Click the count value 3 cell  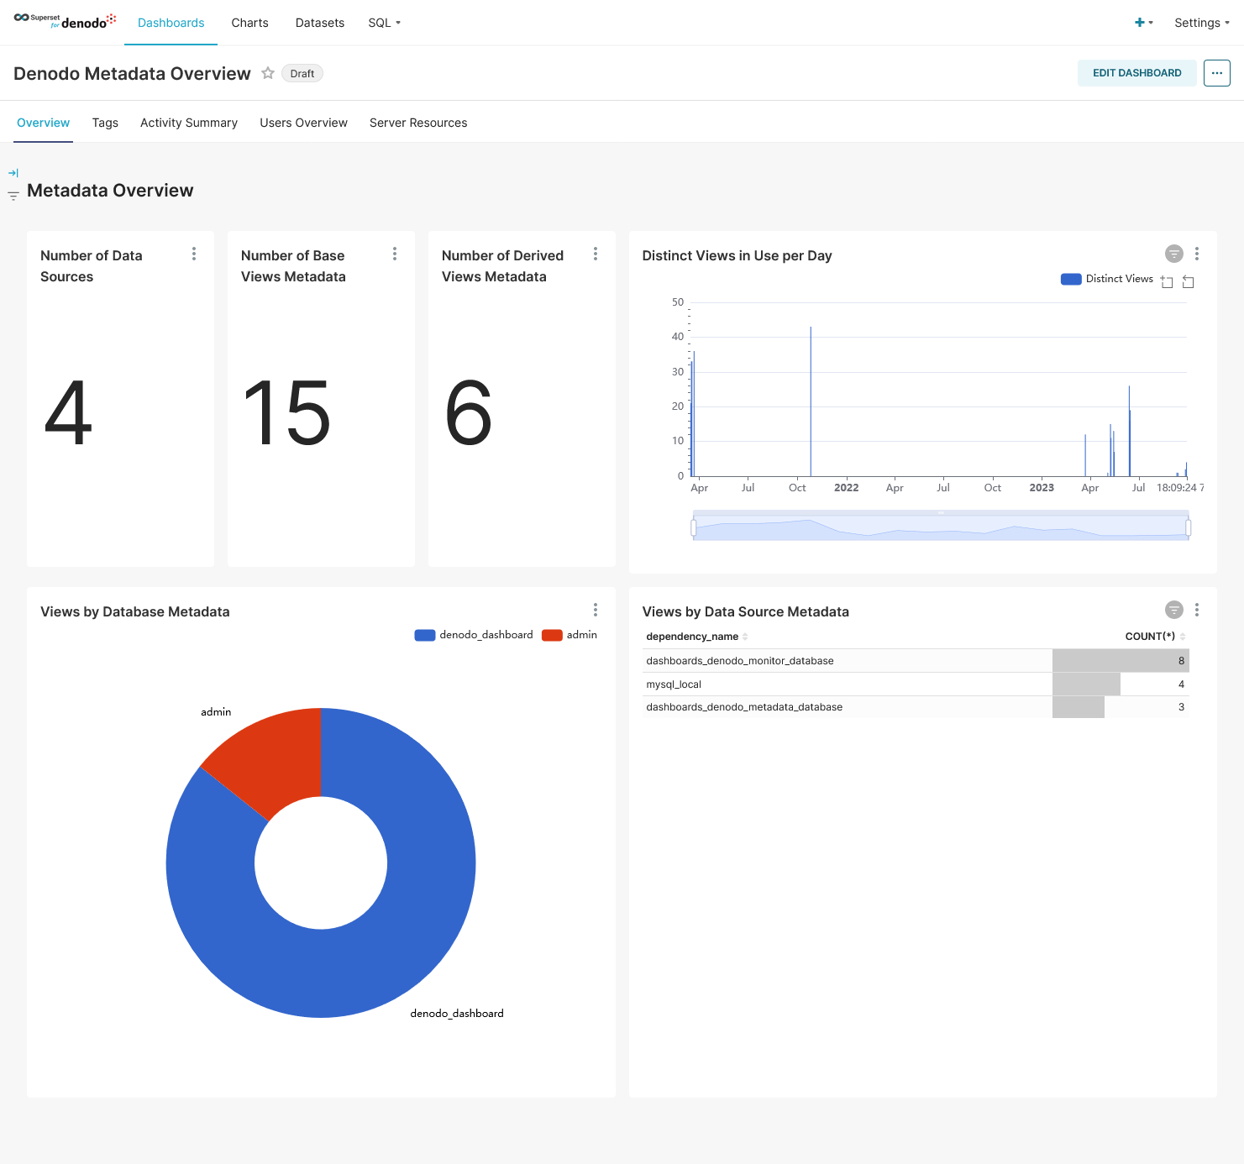coord(1121,707)
